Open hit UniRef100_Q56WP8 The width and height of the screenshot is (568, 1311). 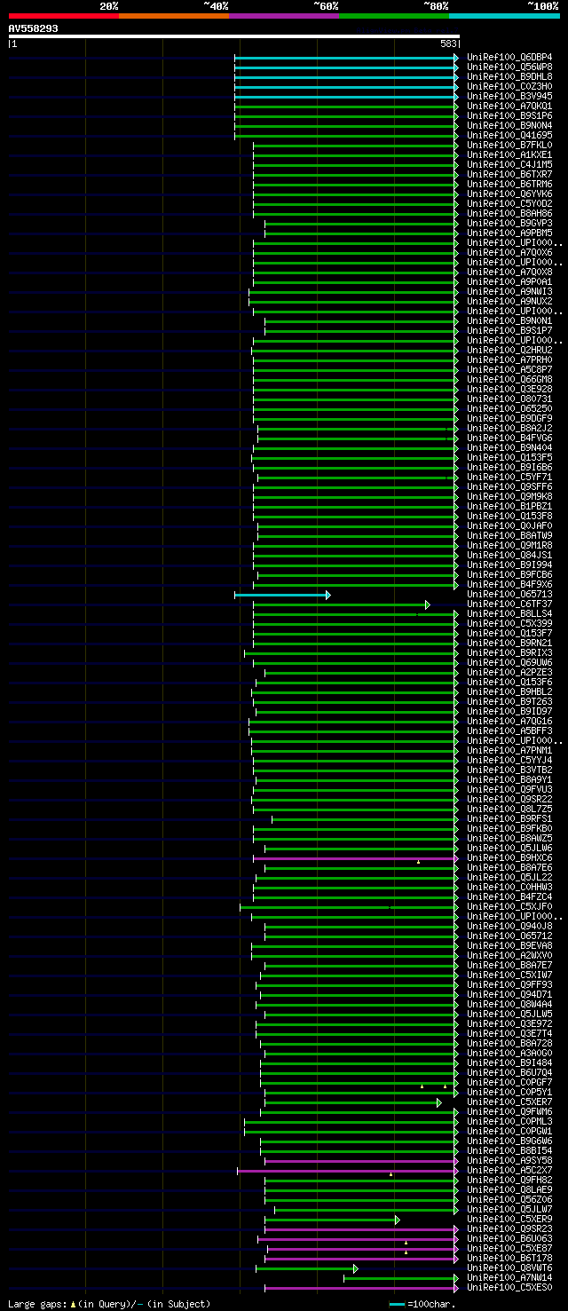[509, 67]
